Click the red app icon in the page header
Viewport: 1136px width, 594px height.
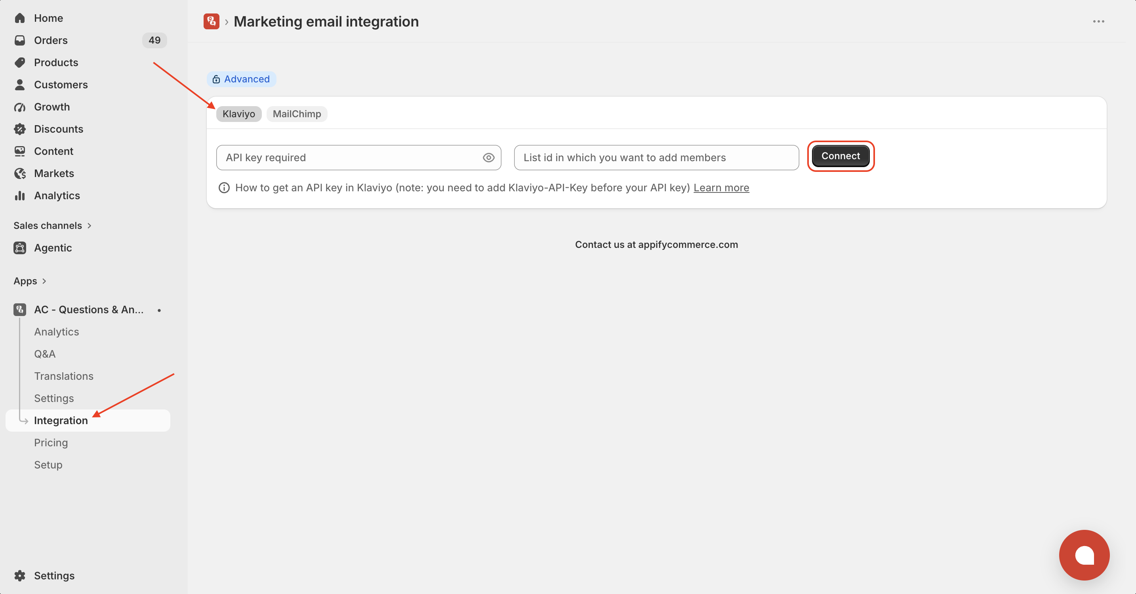pos(211,21)
